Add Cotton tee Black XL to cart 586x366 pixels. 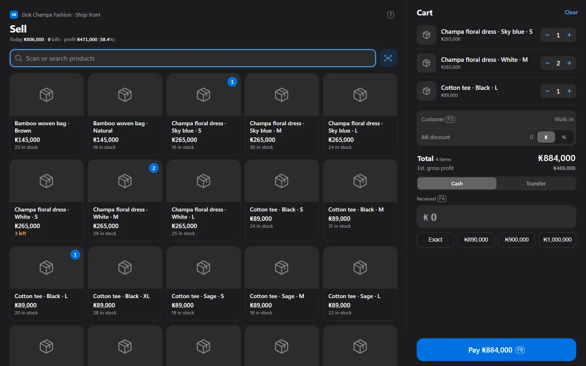click(x=125, y=283)
